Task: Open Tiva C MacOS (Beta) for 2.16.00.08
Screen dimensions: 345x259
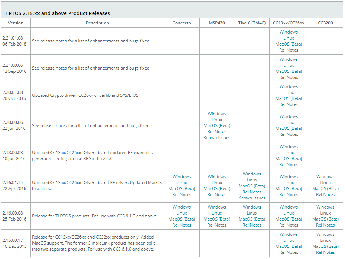Action: click(x=252, y=219)
